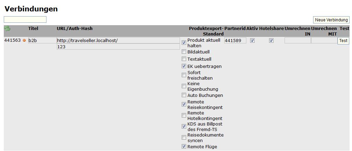Focus the URL field with travelseller.localhost

(x=118, y=41)
